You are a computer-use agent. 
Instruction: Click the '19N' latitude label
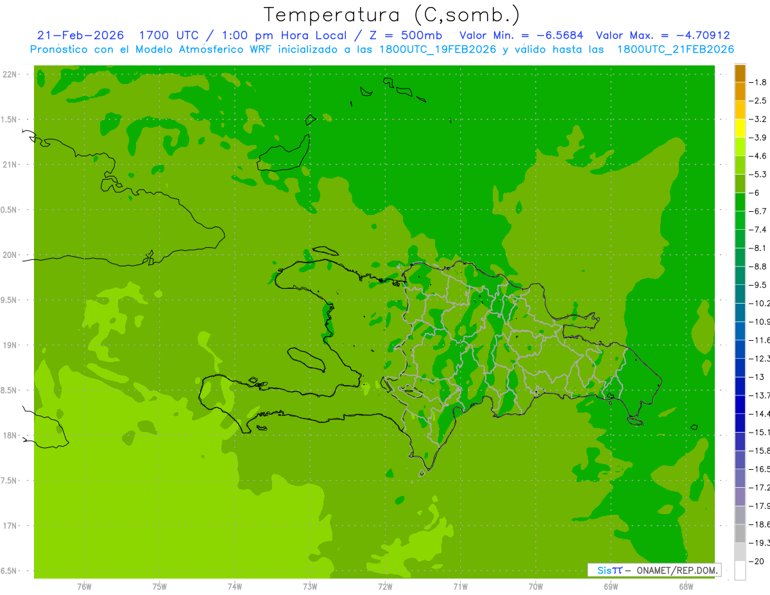click(10, 345)
